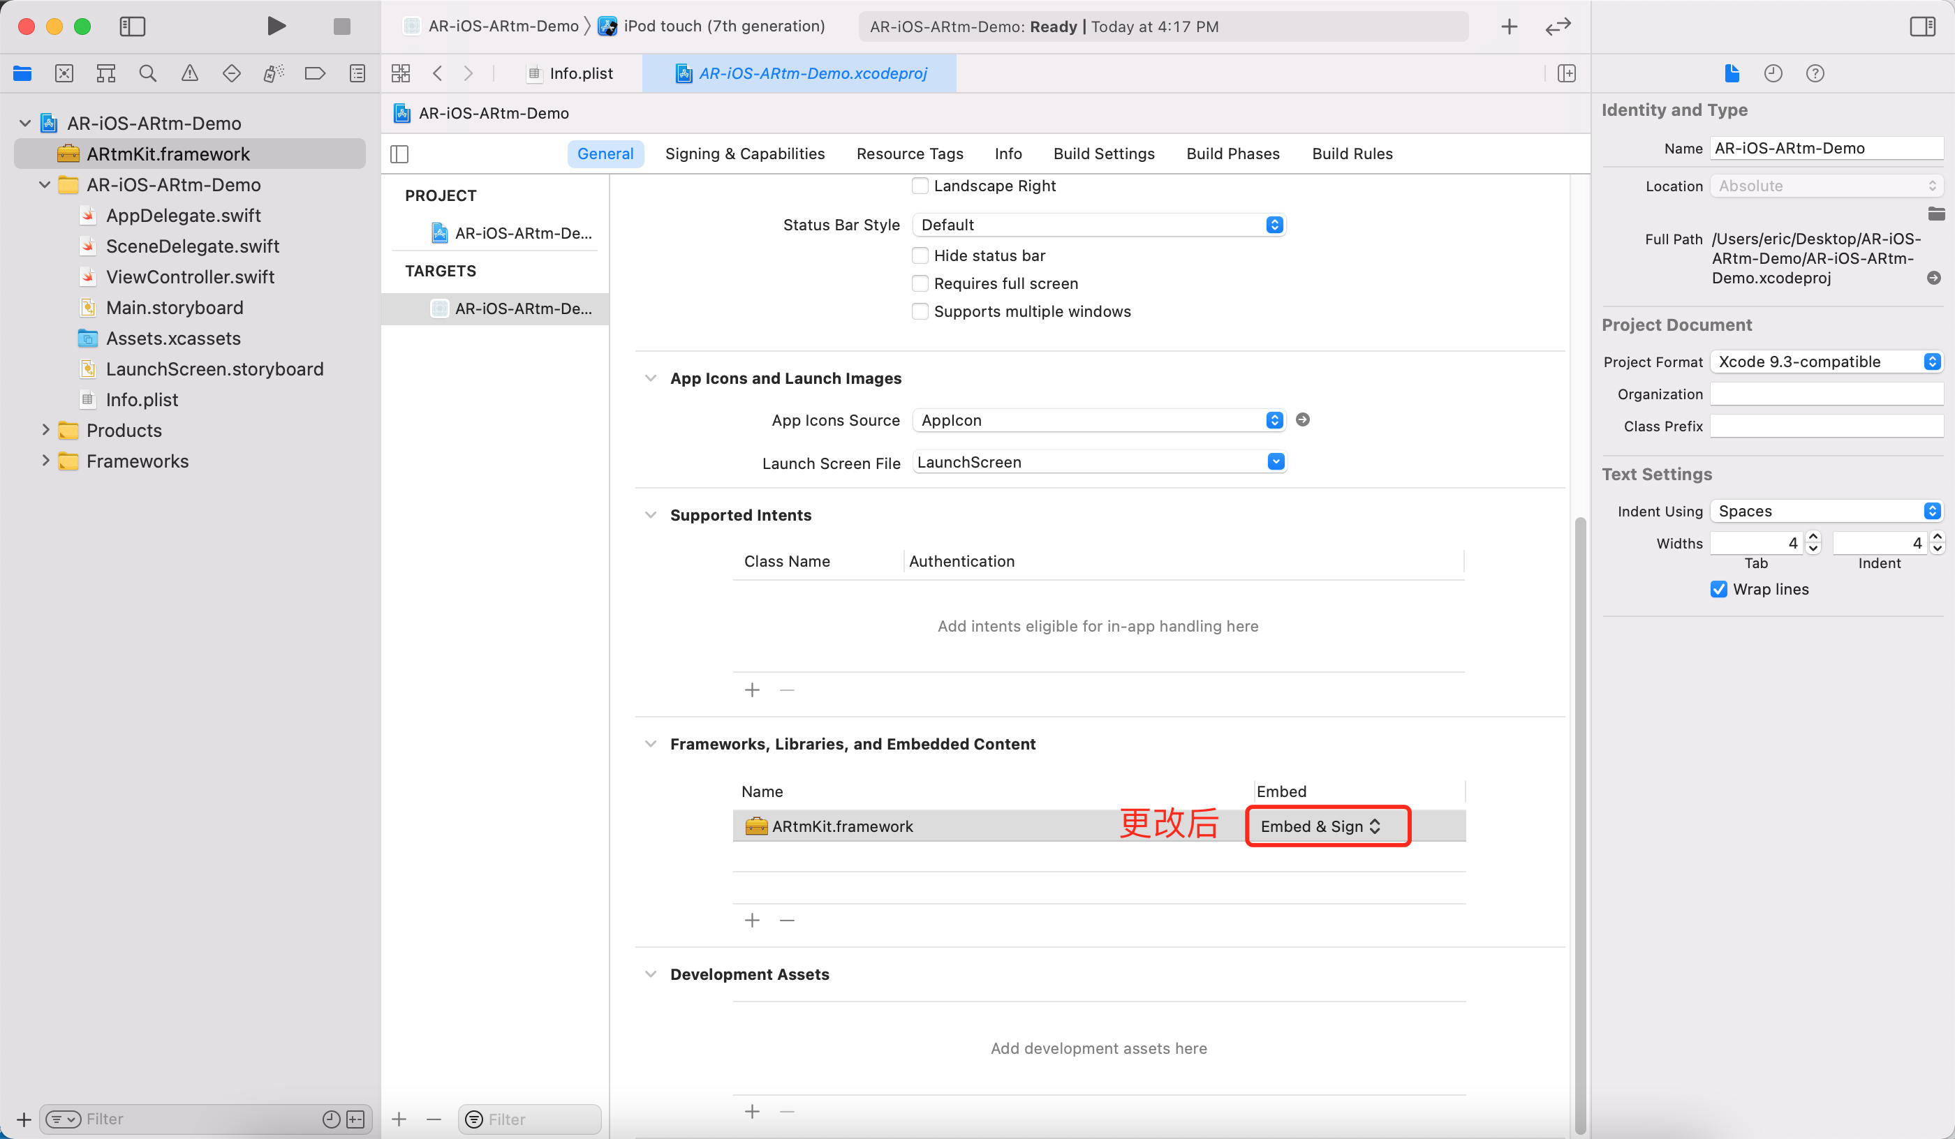Remove selected framework with minus button
Screen dimensions: 1955x1139
tap(787, 921)
